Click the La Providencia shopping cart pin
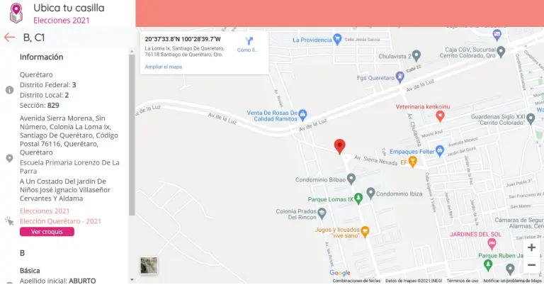 (337, 39)
